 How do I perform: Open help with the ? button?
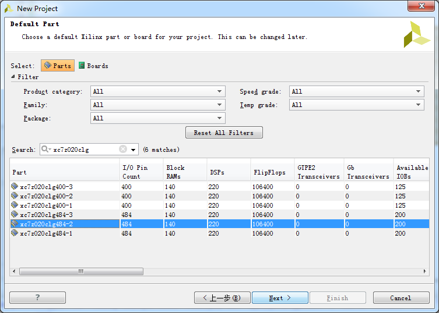pos(37,298)
